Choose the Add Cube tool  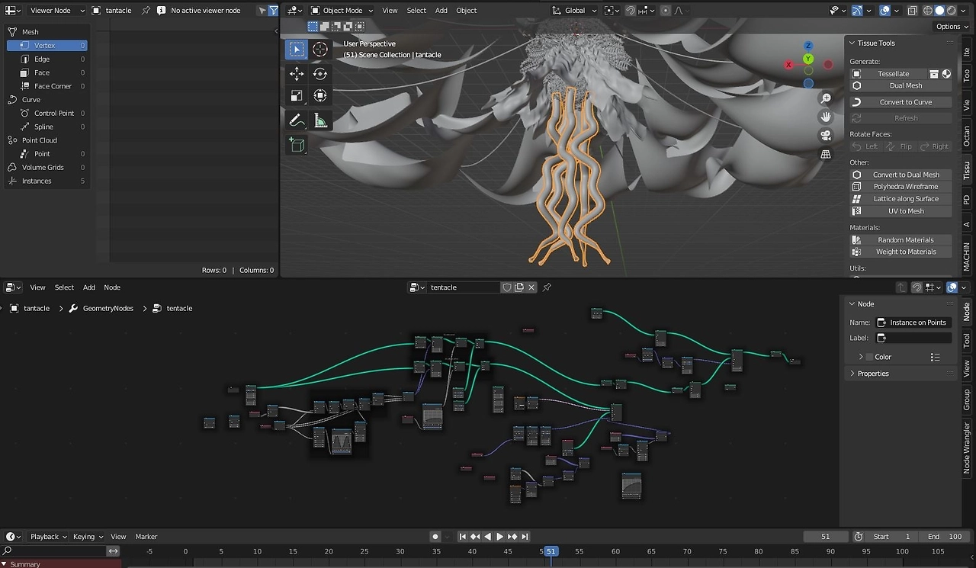pyautogui.click(x=297, y=145)
